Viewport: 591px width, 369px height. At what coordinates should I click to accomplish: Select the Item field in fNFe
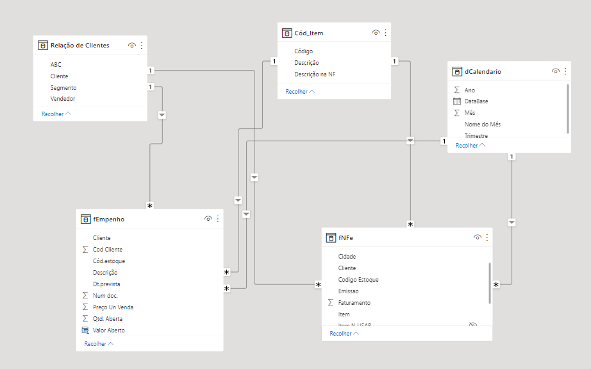click(344, 314)
